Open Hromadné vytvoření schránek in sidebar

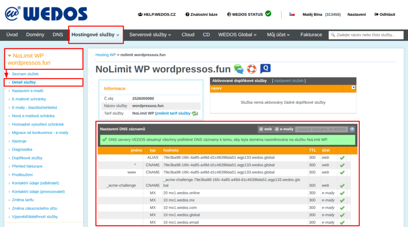click(38, 124)
